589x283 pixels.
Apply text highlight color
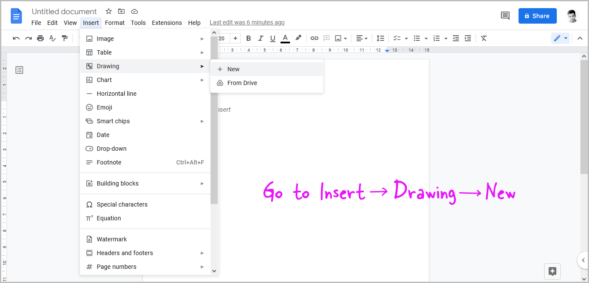[298, 38]
